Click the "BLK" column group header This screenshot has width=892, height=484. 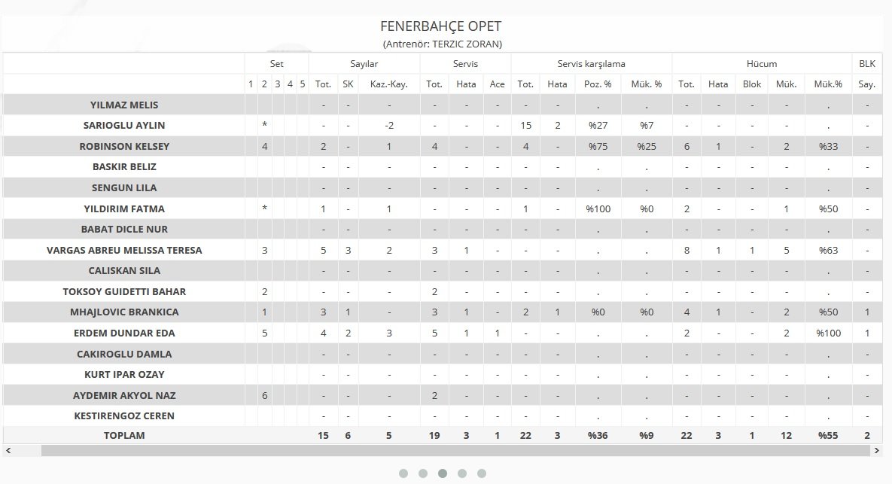coord(866,64)
